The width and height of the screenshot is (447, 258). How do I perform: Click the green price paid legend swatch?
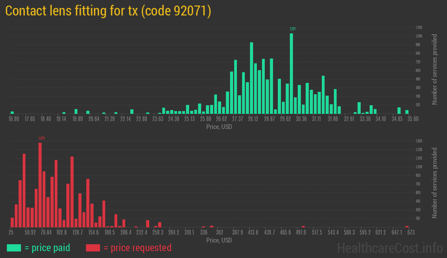point(14,248)
